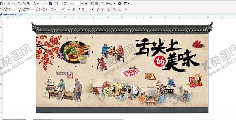The image size is (236, 120).
Task: Click the Cut icon in the toolbar
Action: pos(19,3)
